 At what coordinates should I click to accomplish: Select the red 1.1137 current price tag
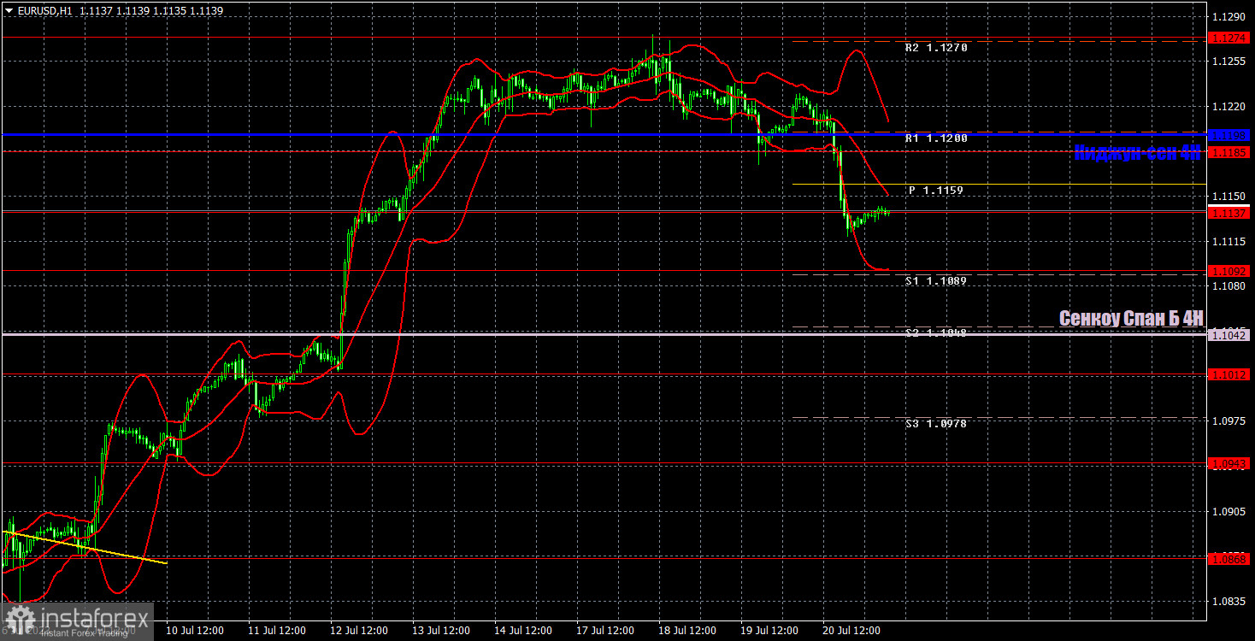pos(1229,213)
